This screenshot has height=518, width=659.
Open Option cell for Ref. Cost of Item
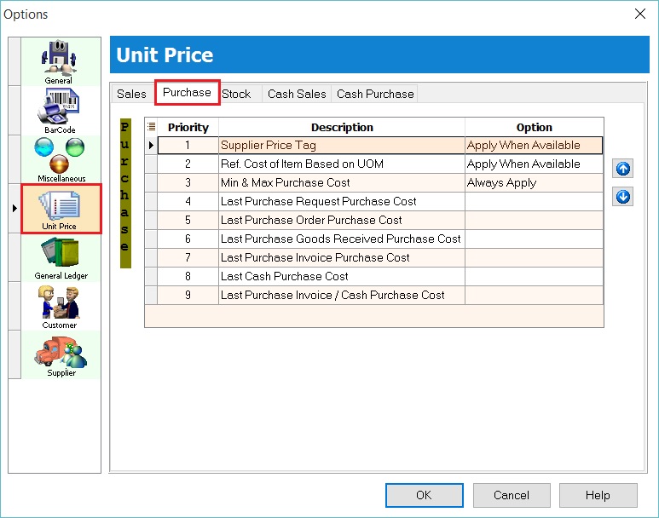pyautogui.click(x=534, y=164)
